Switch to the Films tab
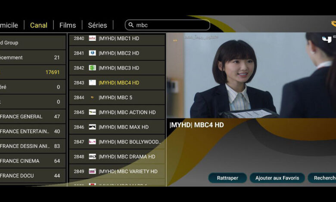 pyautogui.click(x=68, y=25)
